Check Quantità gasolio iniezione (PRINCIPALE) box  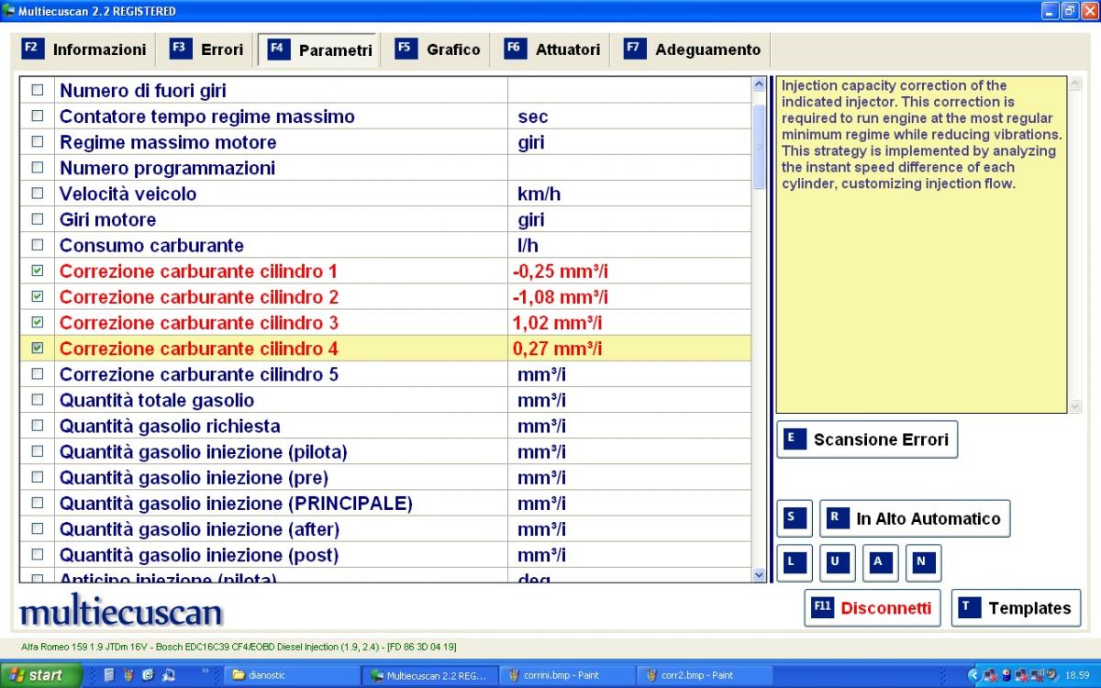38,503
